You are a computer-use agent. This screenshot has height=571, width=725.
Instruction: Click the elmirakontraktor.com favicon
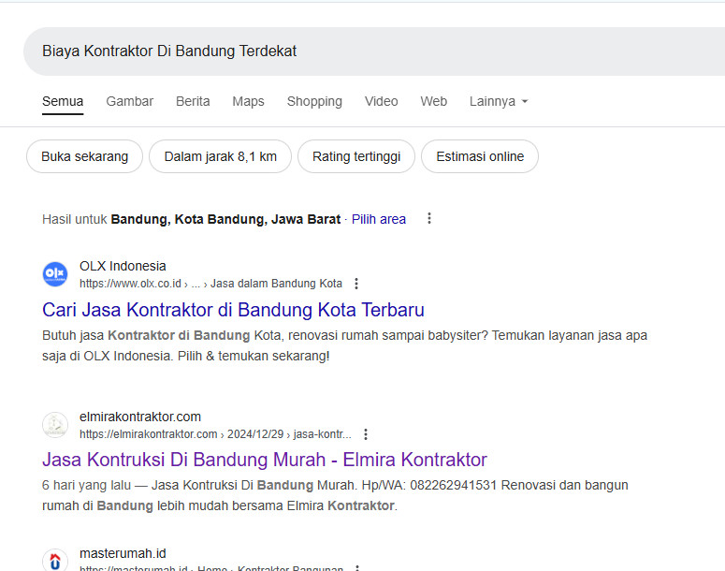55,425
